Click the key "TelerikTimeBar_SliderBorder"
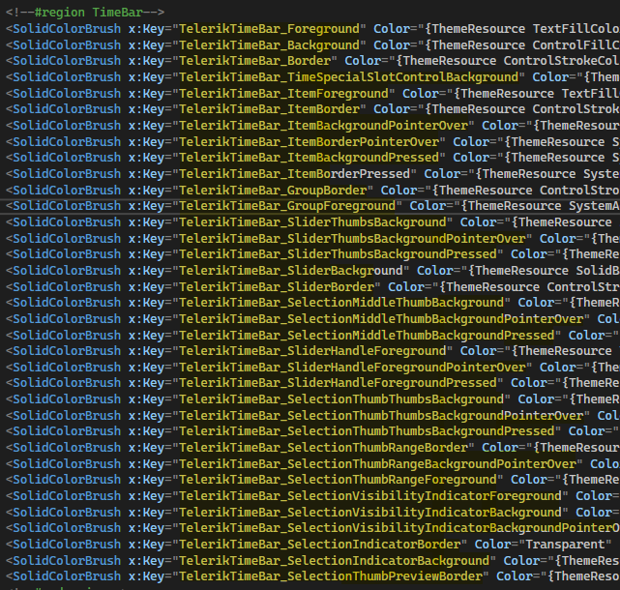620x590 pixels. 277,287
